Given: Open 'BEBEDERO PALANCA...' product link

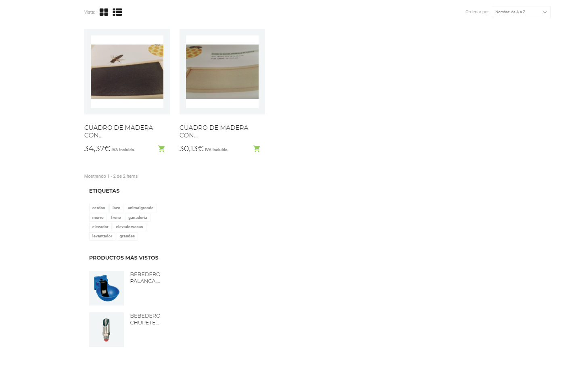Looking at the screenshot, I should [145, 278].
